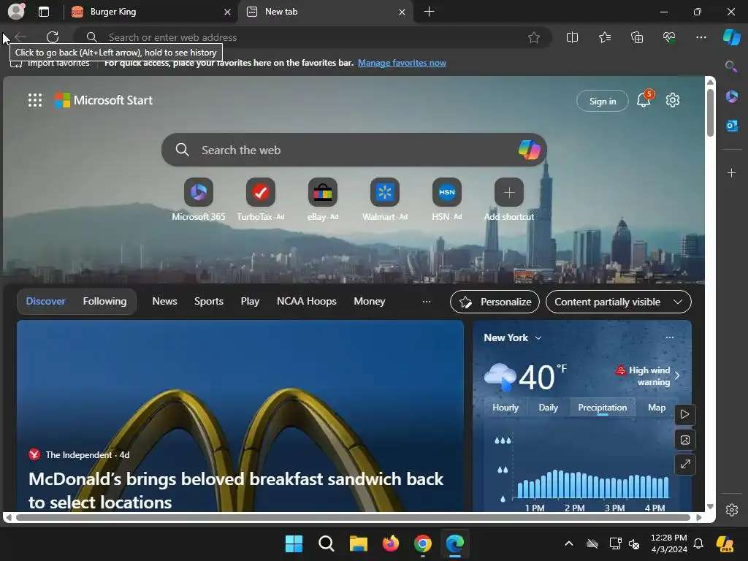748x561 pixels.
Task: Open Outlook sidebar icon
Action: (731, 126)
